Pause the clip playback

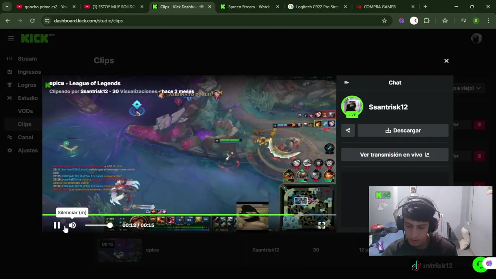tap(57, 225)
